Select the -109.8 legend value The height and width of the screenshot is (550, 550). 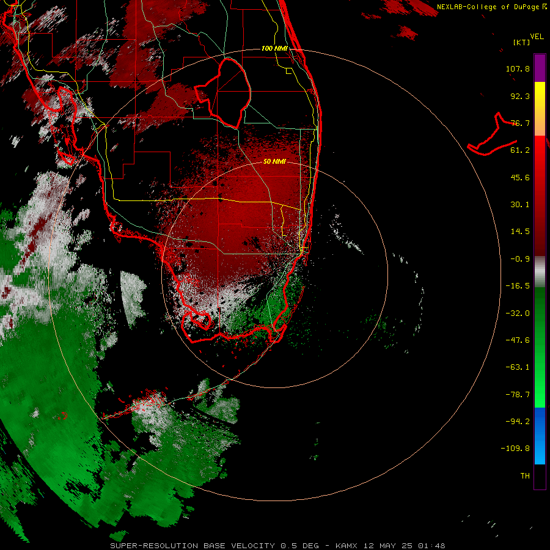(515, 449)
